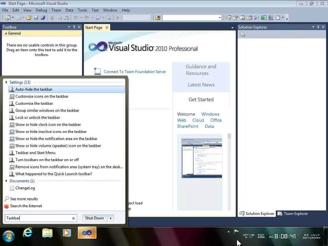328x246 pixels.
Task: Open the SharePoint link on Start Page
Action: (188, 126)
